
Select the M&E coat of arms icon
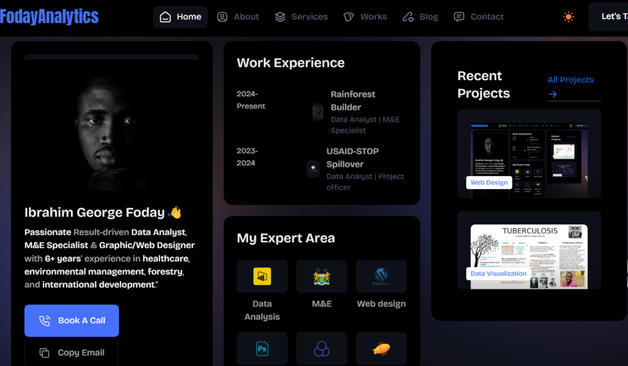point(321,277)
